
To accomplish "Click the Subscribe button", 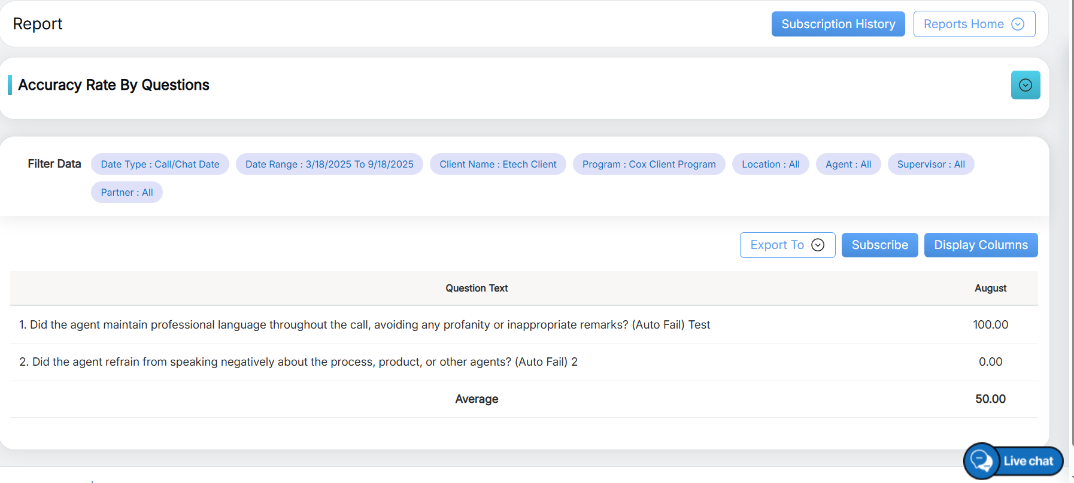I will click(x=879, y=245).
